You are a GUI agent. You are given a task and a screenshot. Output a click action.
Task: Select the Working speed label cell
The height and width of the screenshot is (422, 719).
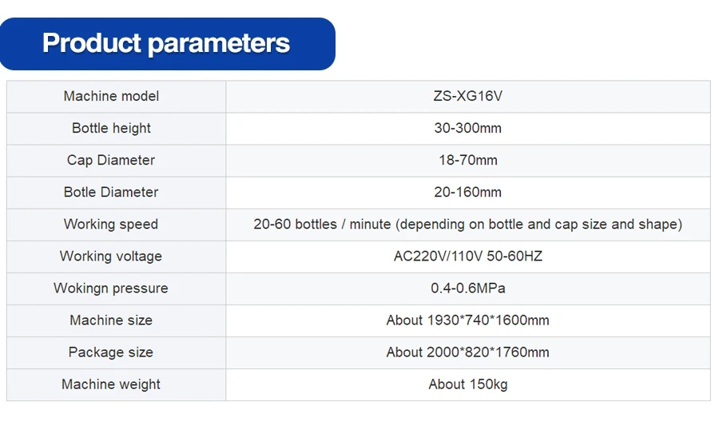point(116,225)
